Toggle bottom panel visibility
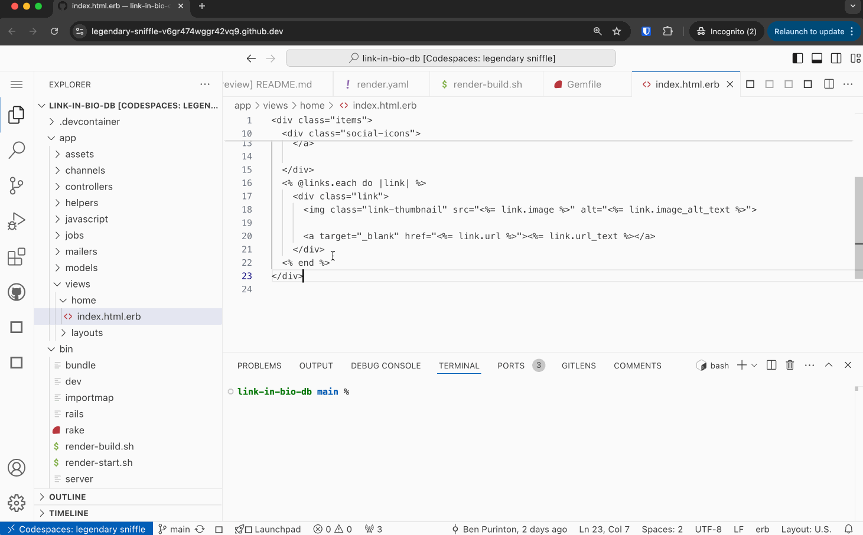 (x=817, y=58)
